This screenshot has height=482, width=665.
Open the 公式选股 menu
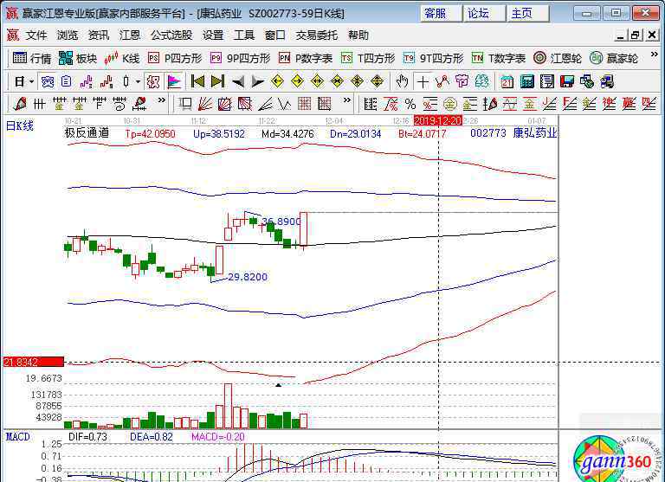pos(171,35)
